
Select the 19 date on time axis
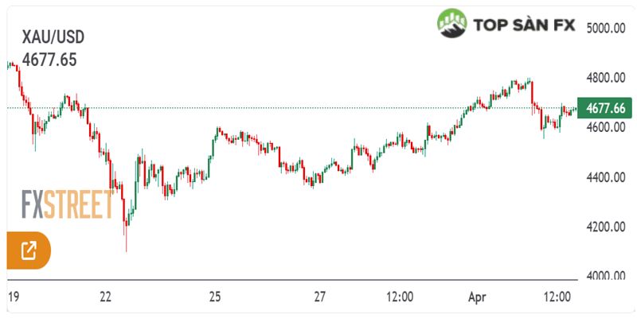[13, 297]
